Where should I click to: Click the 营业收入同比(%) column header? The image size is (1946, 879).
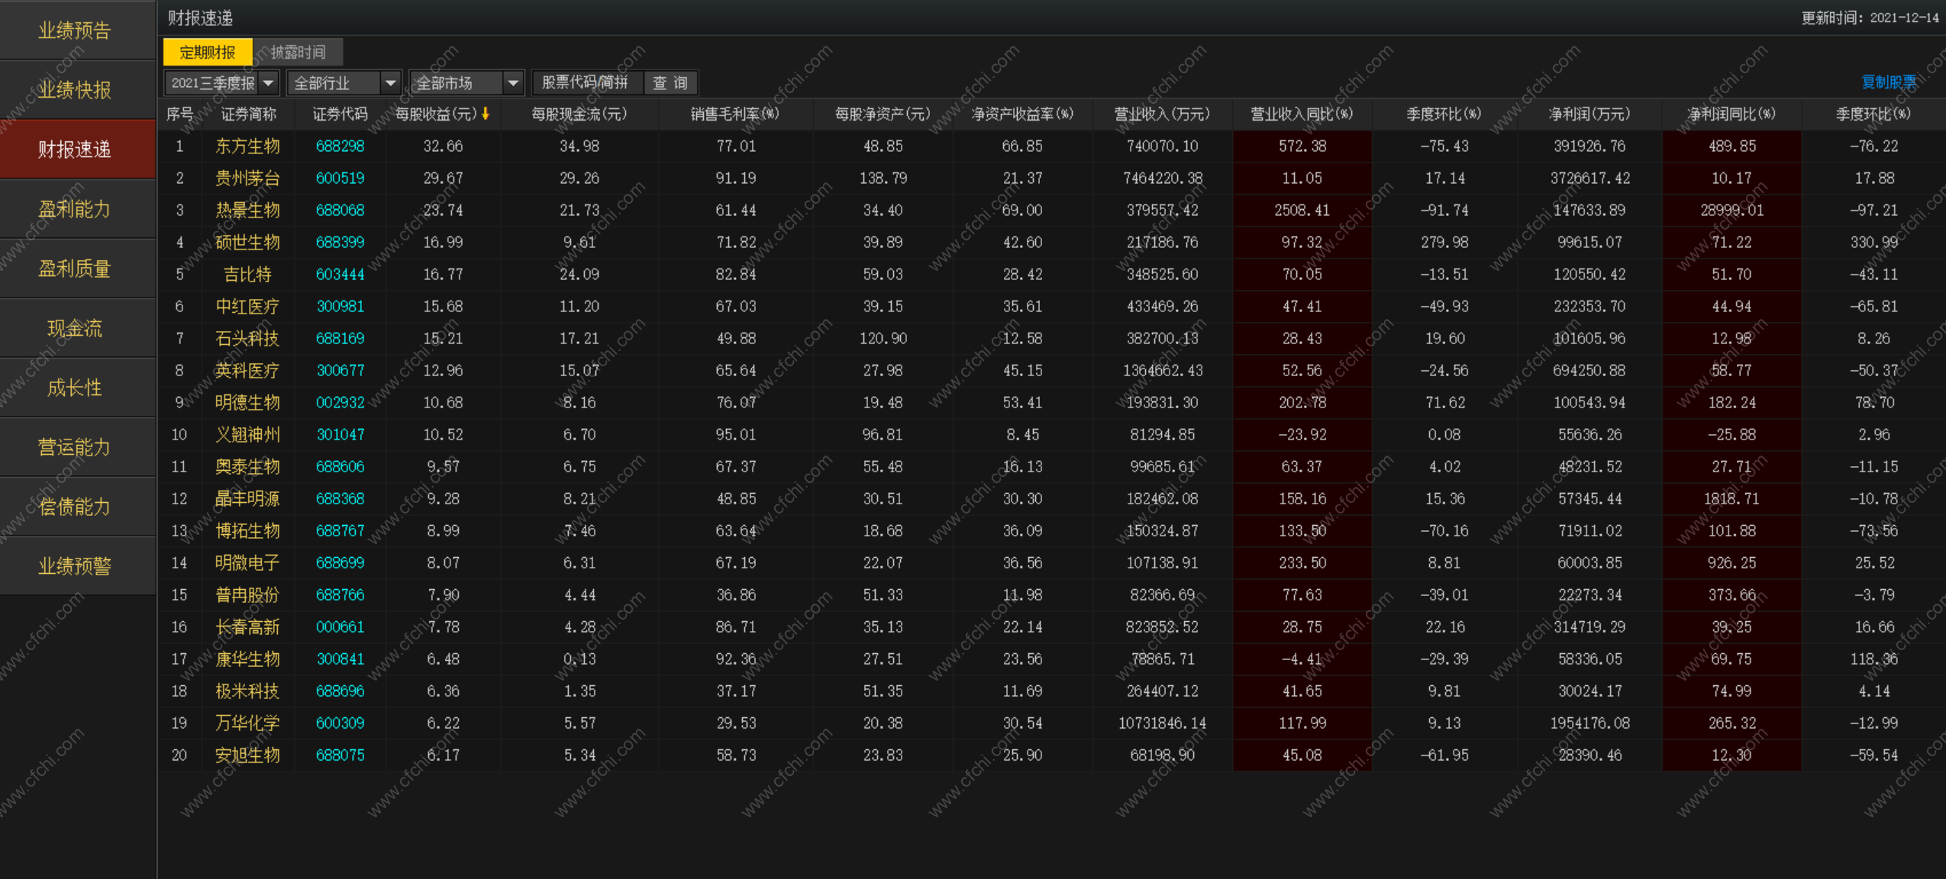[1301, 114]
